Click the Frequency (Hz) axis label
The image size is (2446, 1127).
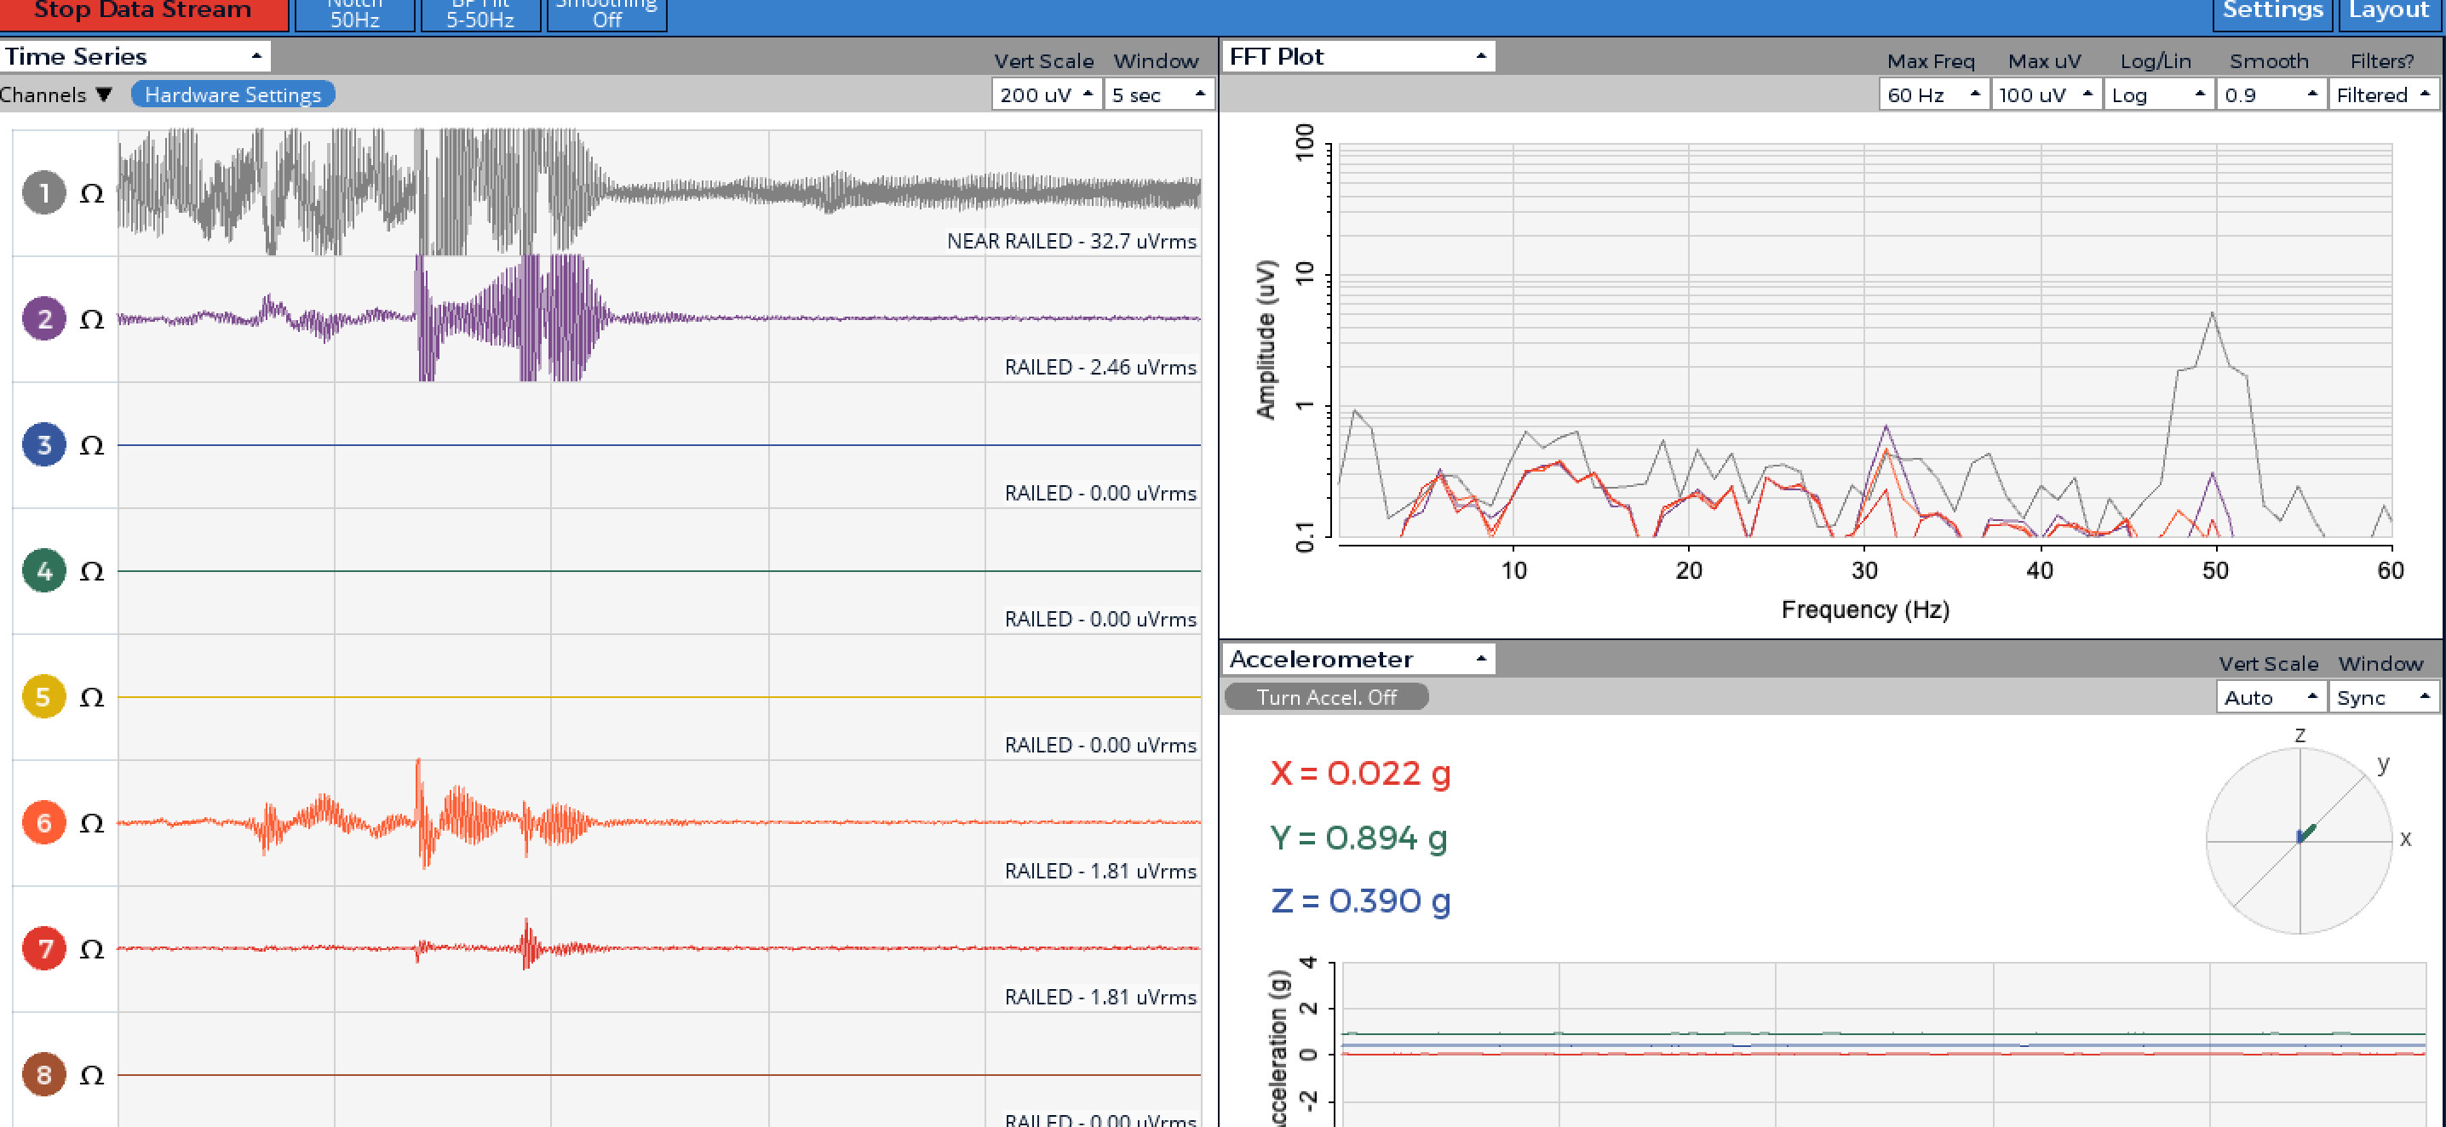click(1865, 609)
